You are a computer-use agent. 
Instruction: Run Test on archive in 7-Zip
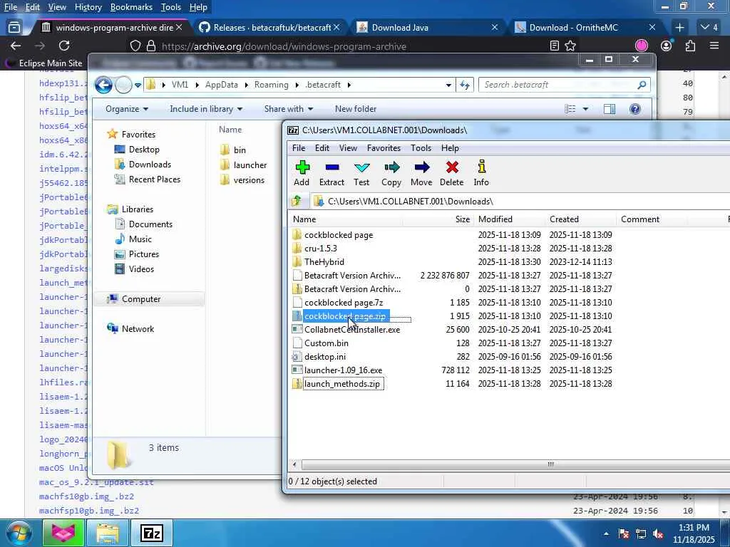coord(361,174)
